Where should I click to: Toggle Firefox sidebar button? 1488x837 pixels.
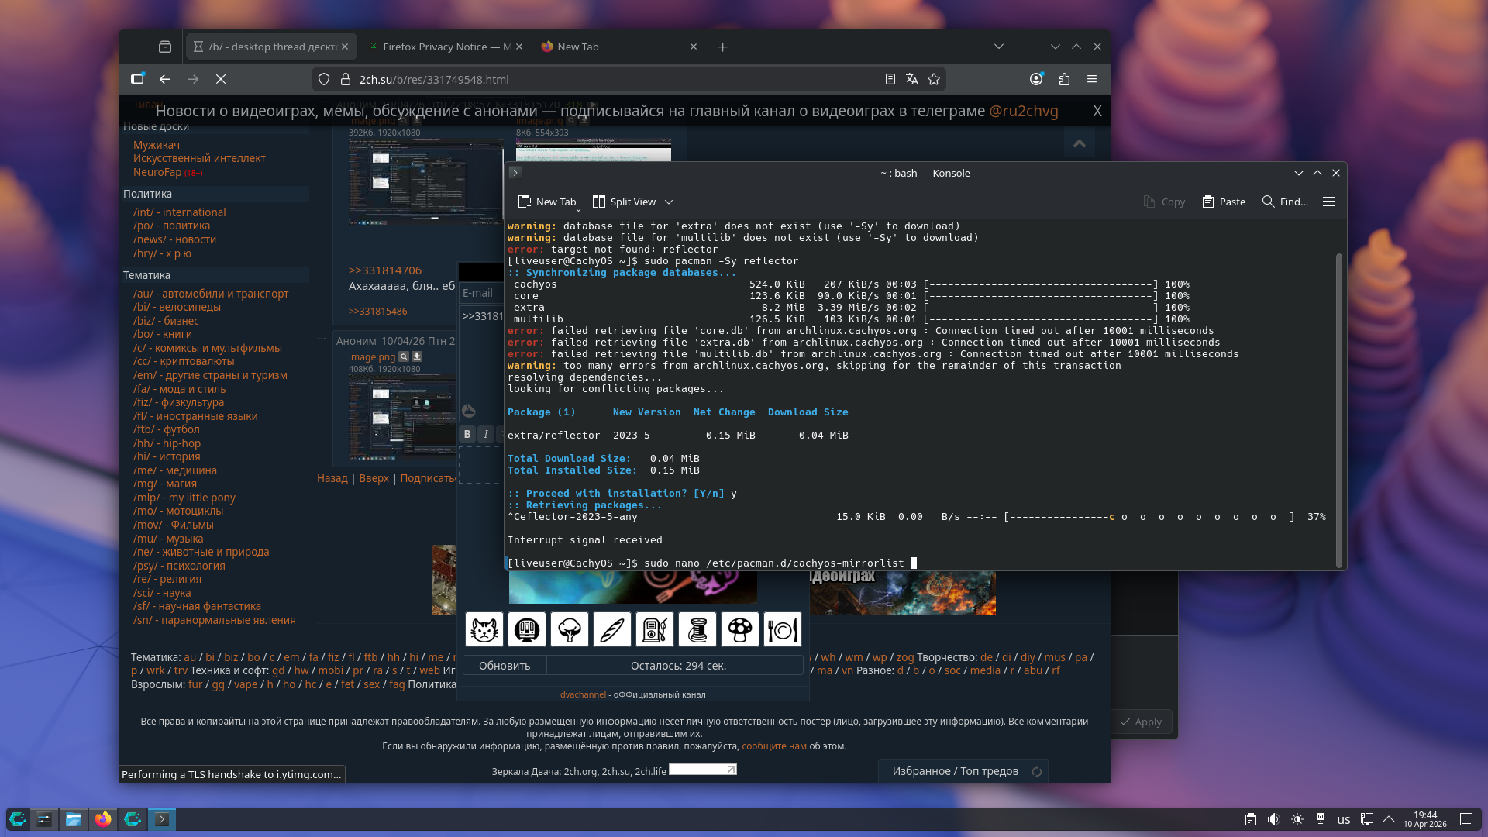click(x=137, y=79)
